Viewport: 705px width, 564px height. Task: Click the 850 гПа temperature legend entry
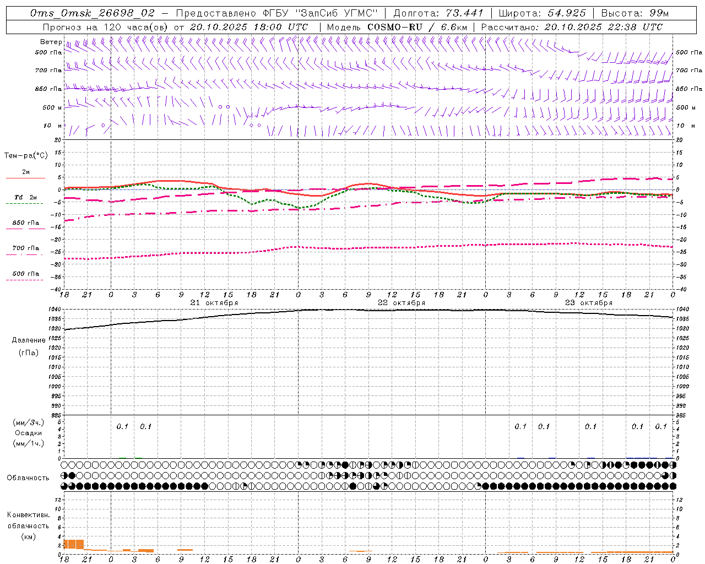click(x=25, y=223)
